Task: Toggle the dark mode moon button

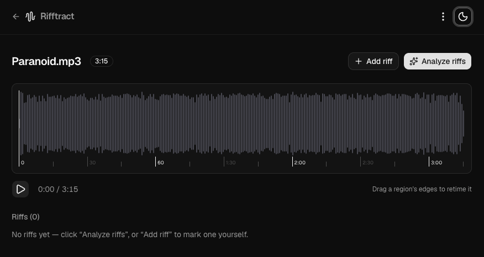Action: pos(462,17)
